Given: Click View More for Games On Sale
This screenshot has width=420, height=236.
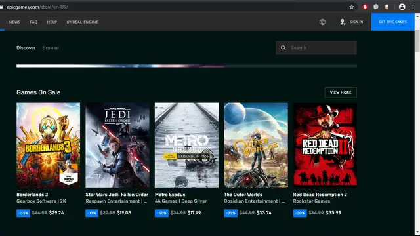Looking at the screenshot, I should (x=341, y=92).
